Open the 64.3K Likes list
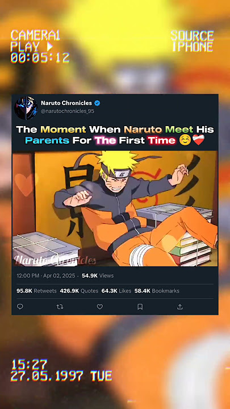The height and width of the screenshot is (409, 230). 116,291
